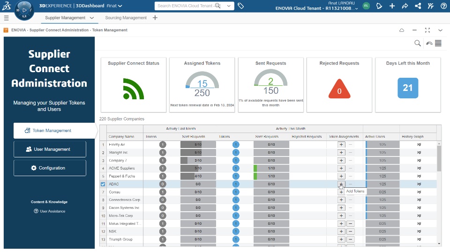Select the Pepperl & Fuchs company row
The image size is (450, 252).
pos(122,176)
